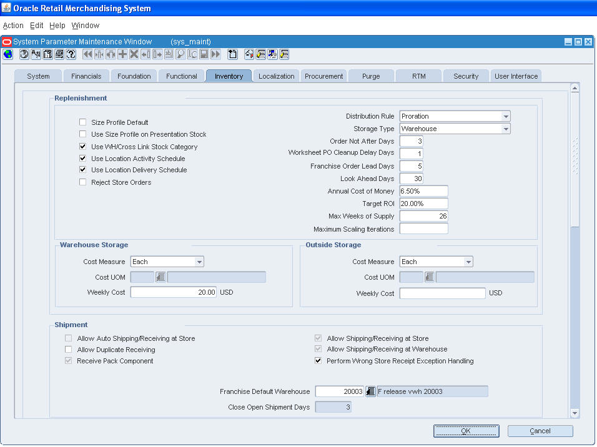Viewport: 597px width, 447px height.
Task: Click the Maximum Scaling Iterations field
Action: coord(423,228)
